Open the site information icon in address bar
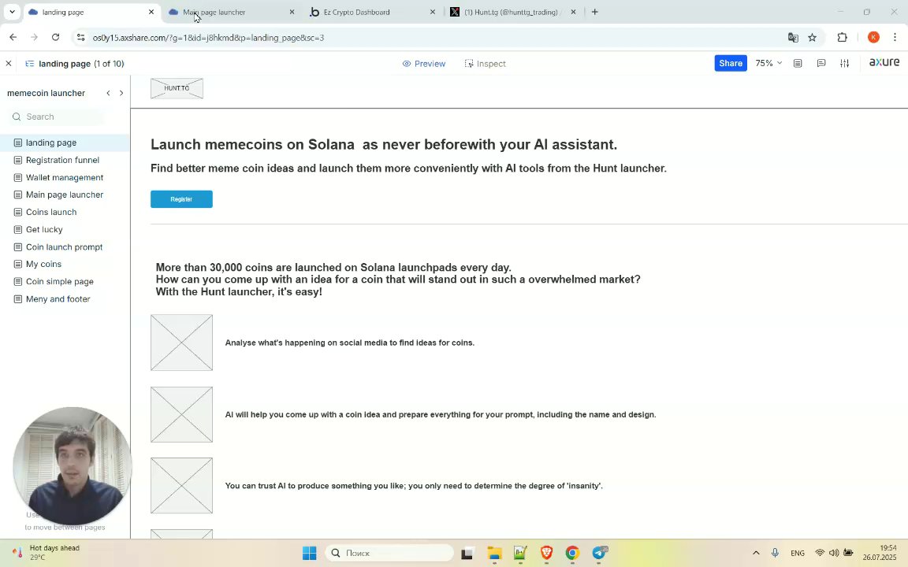908x567 pixels. tap(80, 38)
